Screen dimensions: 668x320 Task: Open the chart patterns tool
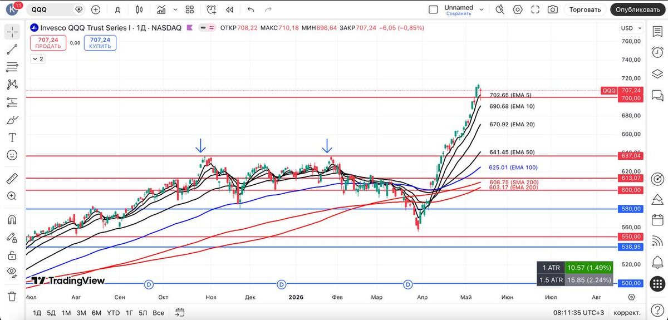(12, 85)
